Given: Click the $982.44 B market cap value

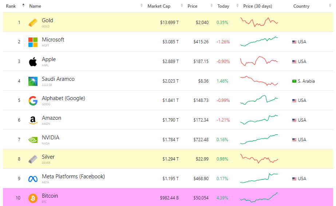Looking at the screenshot, I should [169, 198].
